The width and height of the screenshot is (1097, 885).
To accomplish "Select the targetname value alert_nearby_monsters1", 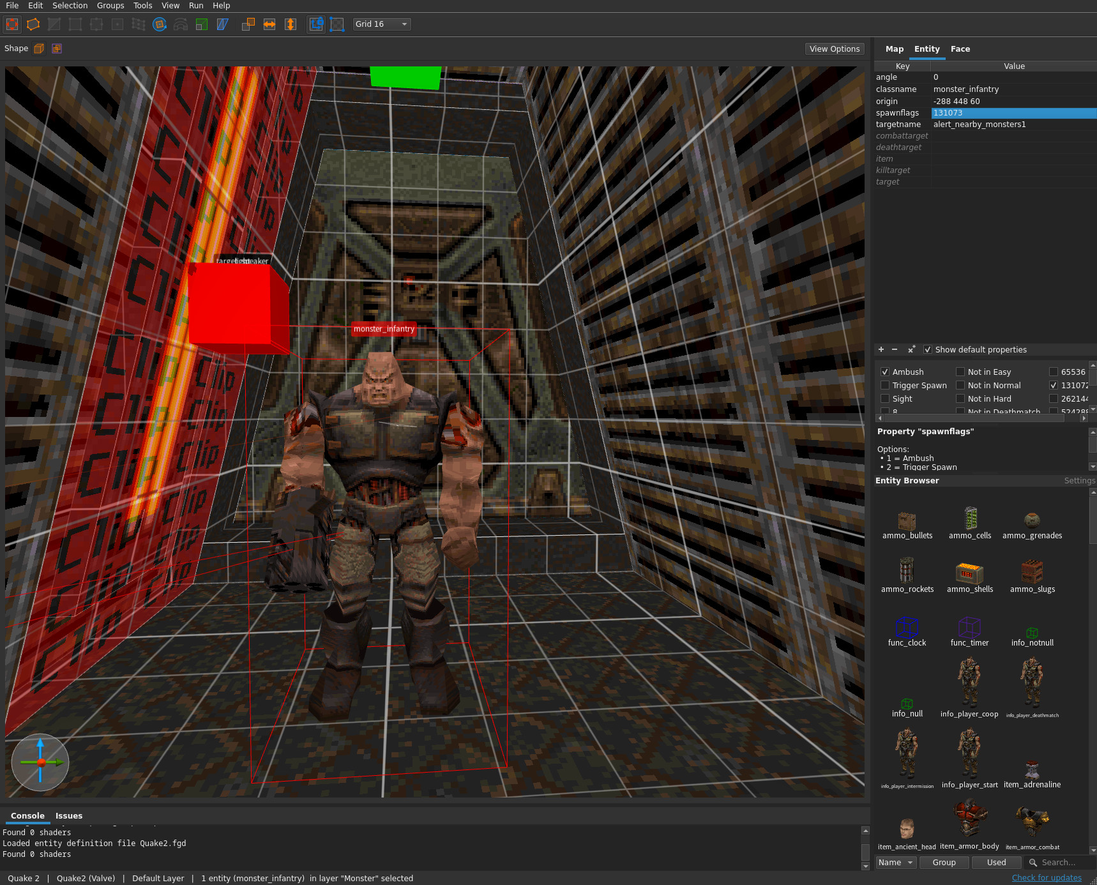I will pos(1013,125).
